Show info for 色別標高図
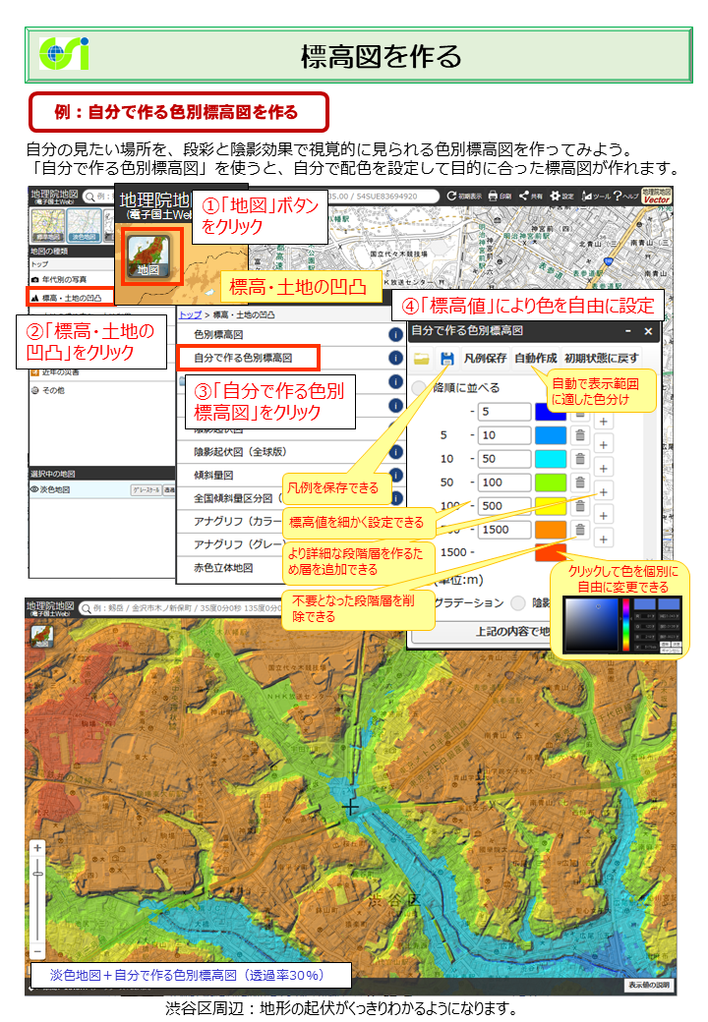This screenshot has height=1022, width=708. coord(395,334)
